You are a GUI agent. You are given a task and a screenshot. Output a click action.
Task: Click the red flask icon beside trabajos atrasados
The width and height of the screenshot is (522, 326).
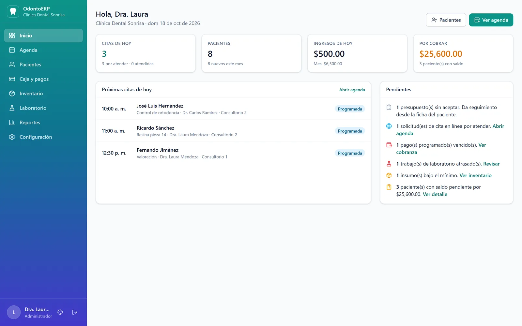(389, 164)
